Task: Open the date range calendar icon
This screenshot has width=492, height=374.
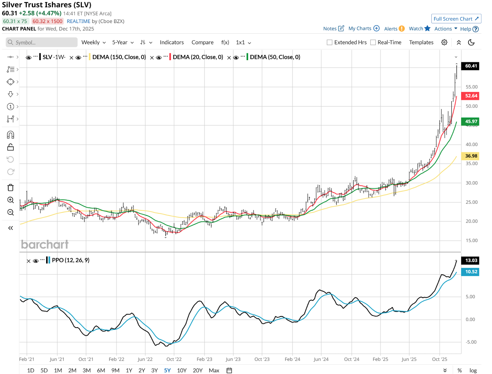Action: [229, 370]
